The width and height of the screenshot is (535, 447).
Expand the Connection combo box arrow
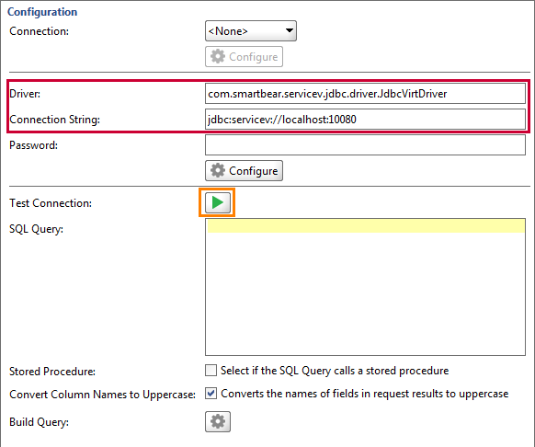(290, 30)
